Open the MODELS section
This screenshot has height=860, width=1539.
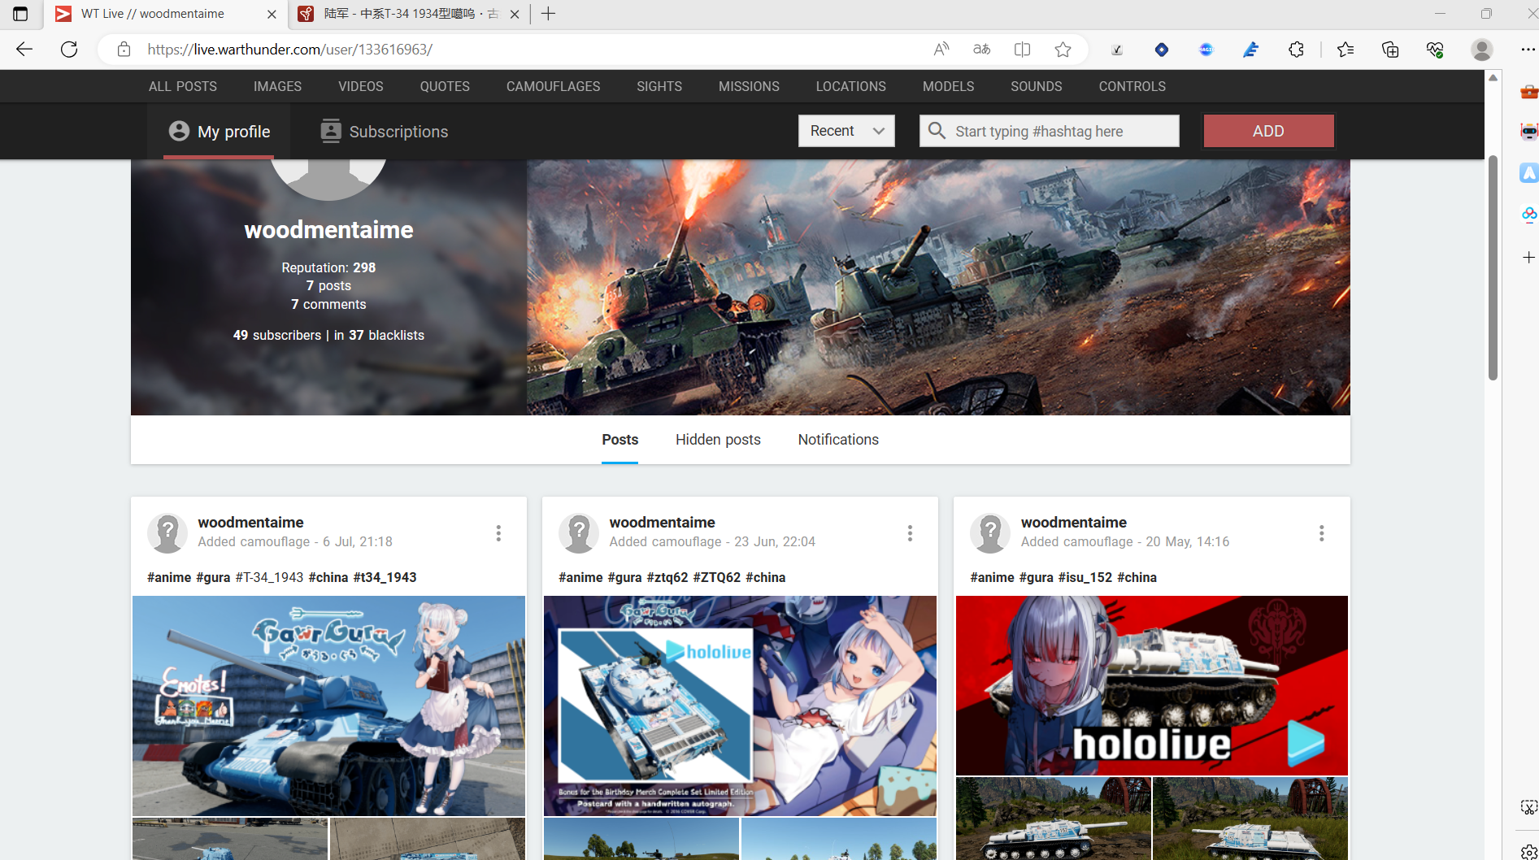click(x=948, y=86)
